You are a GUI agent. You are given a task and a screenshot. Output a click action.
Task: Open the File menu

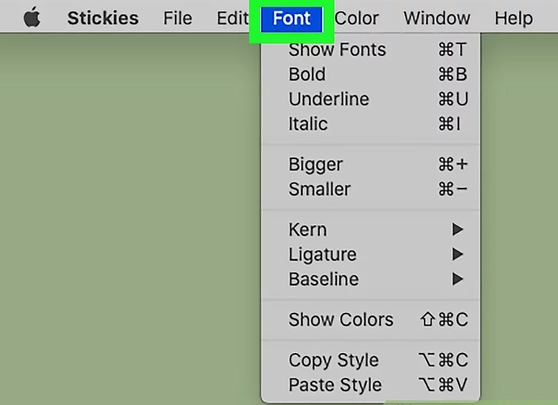(178, 18)
